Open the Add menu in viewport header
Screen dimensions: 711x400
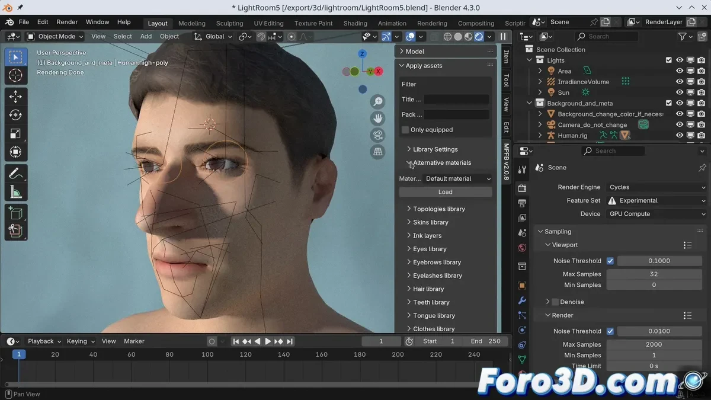[146, 37]
